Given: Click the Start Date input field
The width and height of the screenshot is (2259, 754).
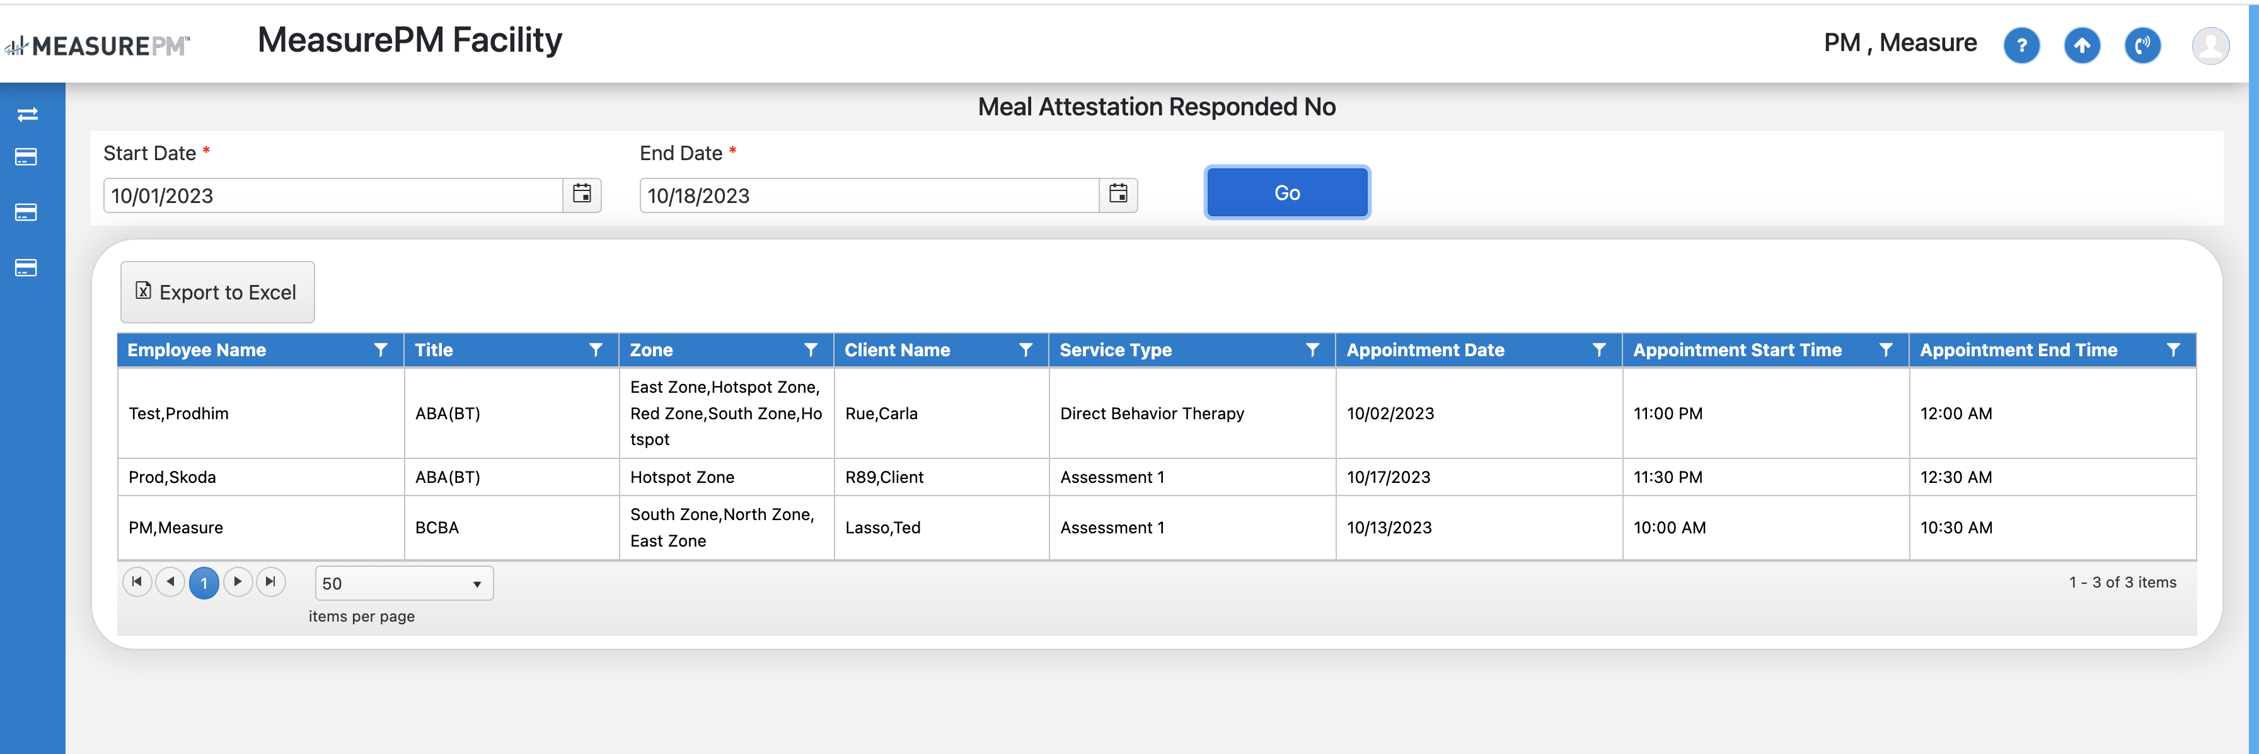Looking at the screenshot, I should tap(333, 195).
